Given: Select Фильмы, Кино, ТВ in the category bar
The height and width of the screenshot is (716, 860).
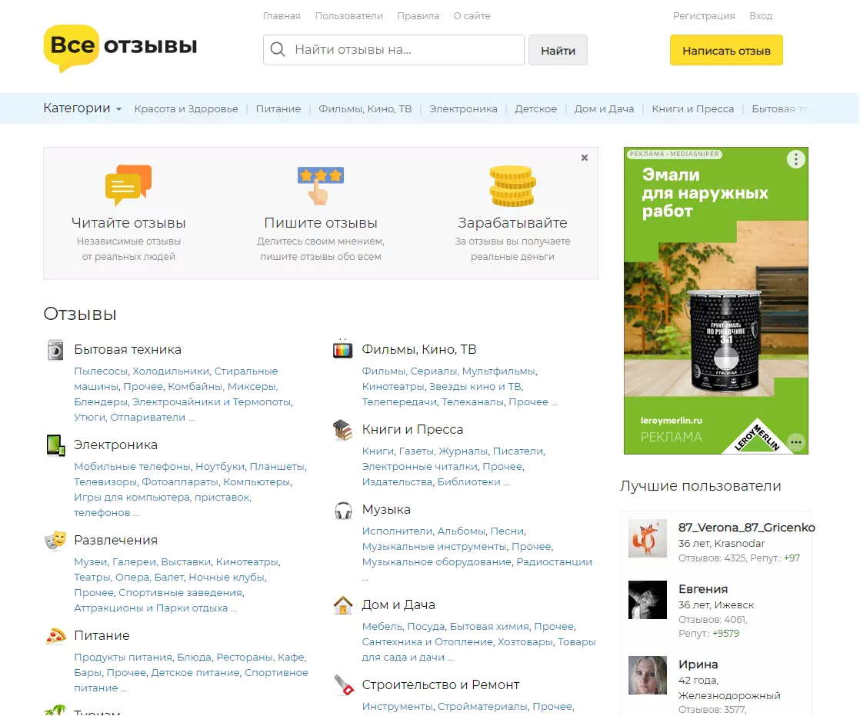Looking at the screenshot, I should [365, 108].
